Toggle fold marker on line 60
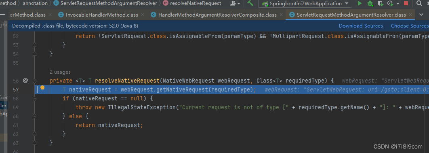 [34, 116]
